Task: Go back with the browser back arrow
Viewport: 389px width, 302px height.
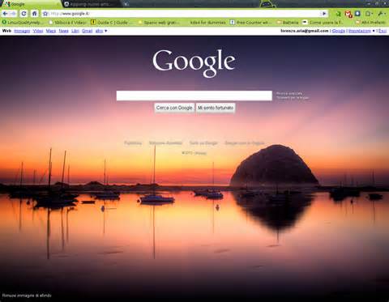Action: click(5, 14)
